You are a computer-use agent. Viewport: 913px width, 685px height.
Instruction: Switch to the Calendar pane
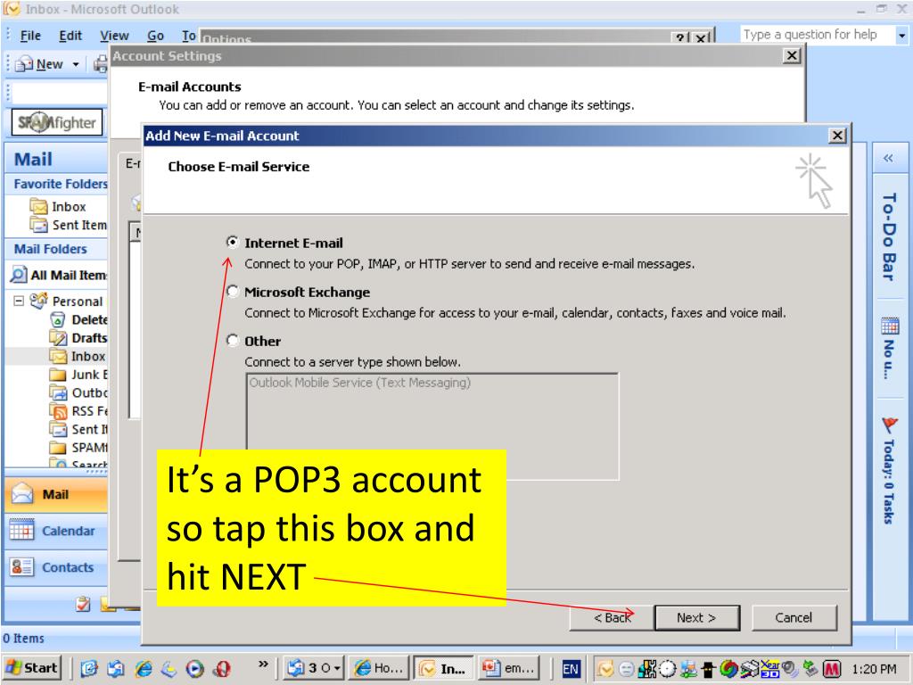click(x=56, y=531)
